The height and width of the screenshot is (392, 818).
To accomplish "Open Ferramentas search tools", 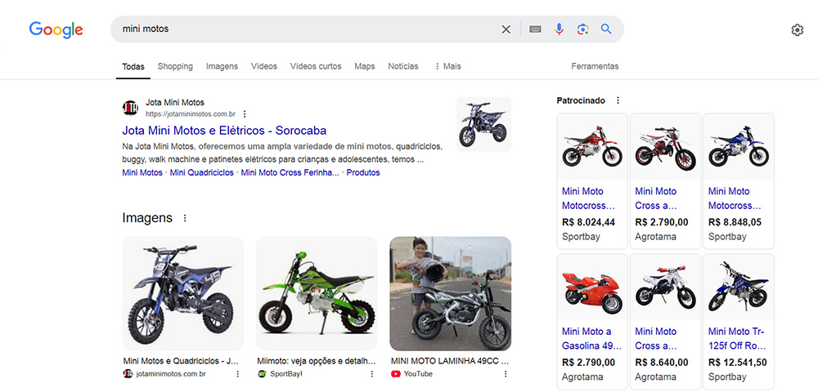I will 595,67.
